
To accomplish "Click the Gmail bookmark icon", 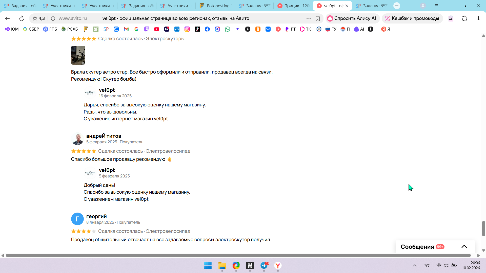I will coord(126,29).
